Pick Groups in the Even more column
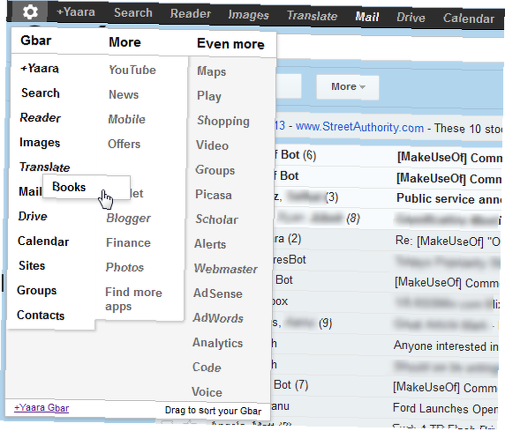 [x=215, y=170]
